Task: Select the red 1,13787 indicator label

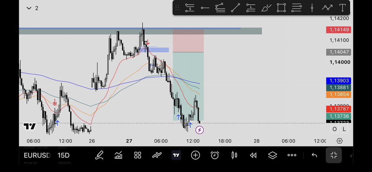Action: tap(339, 109)
